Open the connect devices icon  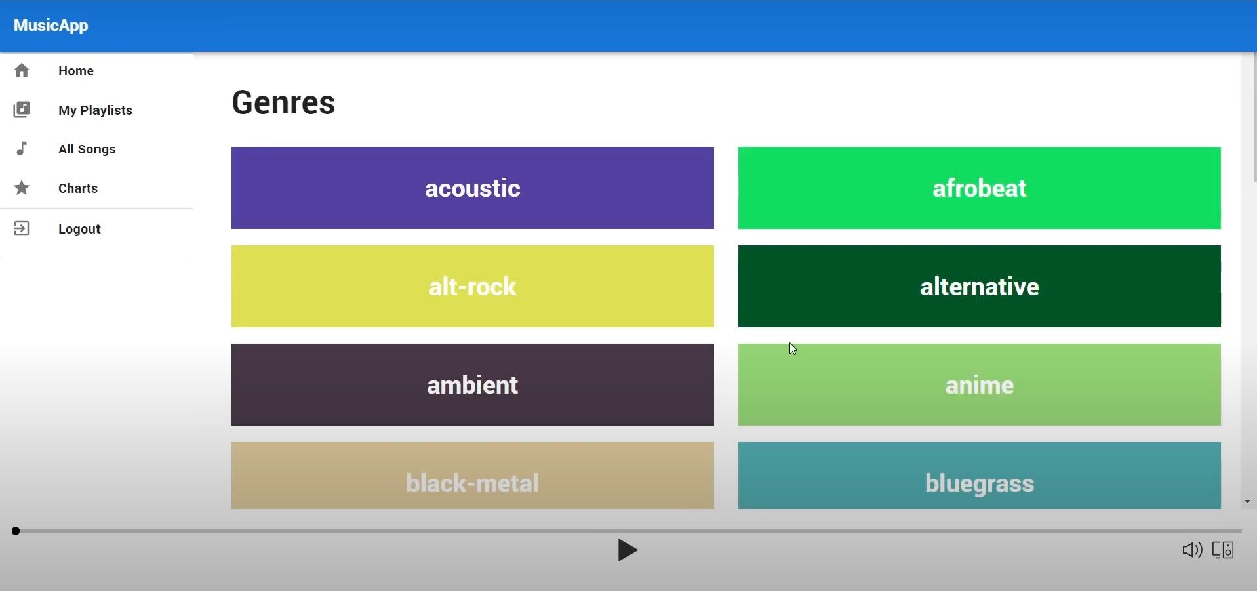pos(1223,550)
